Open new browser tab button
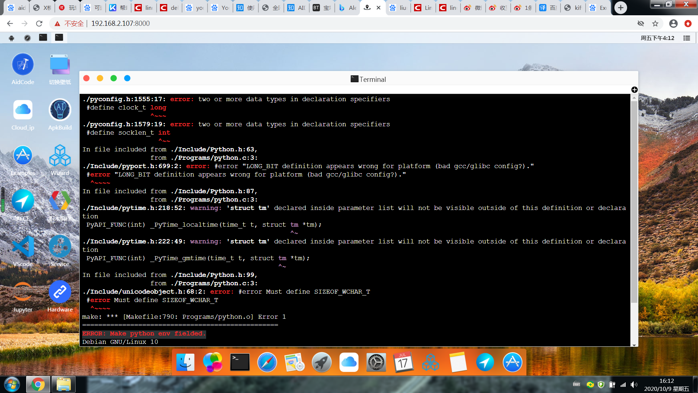This screenshot has width=698, height=393. pos(621,8)
